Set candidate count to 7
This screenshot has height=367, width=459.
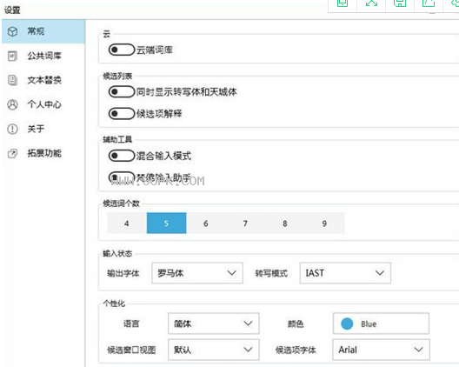[245, 224]
